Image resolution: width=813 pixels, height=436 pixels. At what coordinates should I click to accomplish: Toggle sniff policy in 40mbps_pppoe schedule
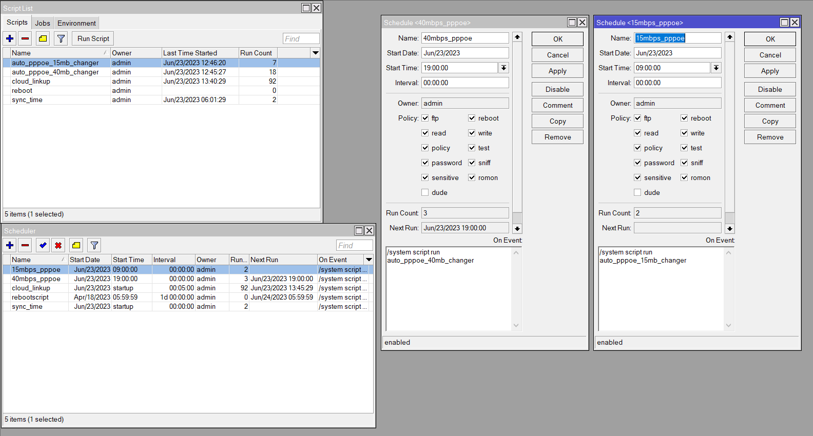[472, 163]
